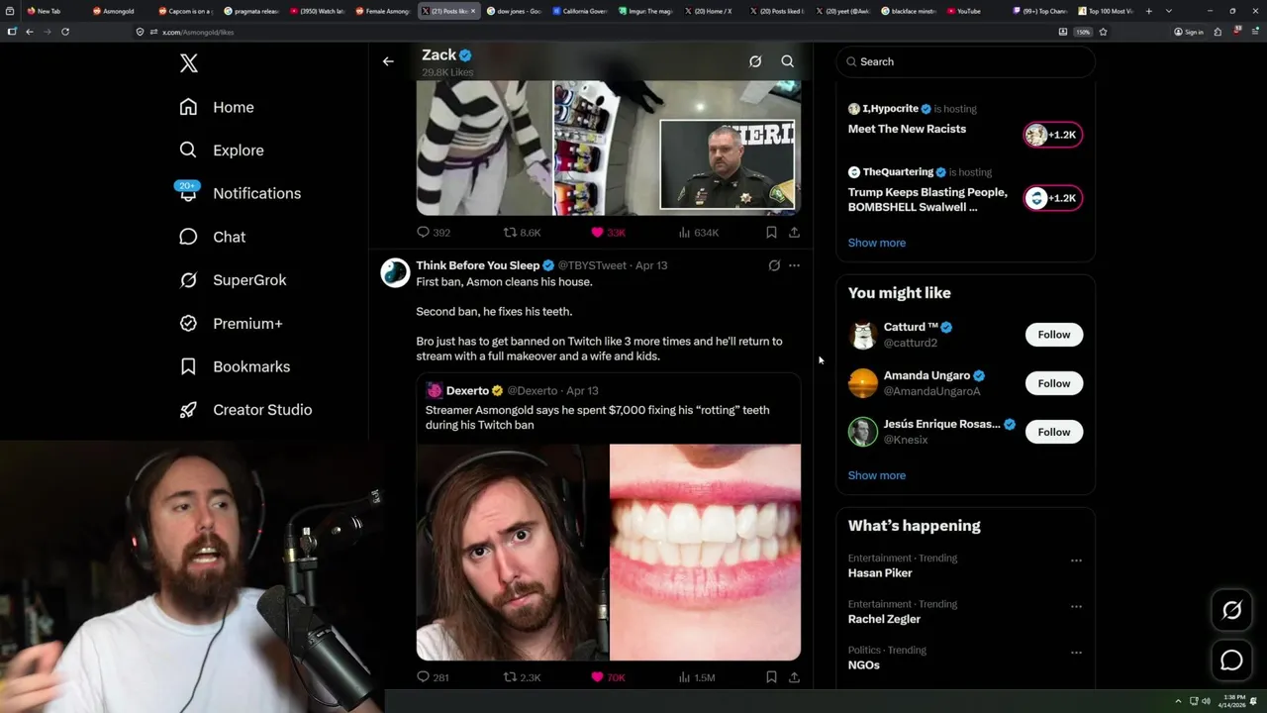This screenshot has height=713, width=1267.
Task: Bookmark the post with 33K likes
Action: pos(771,233)
